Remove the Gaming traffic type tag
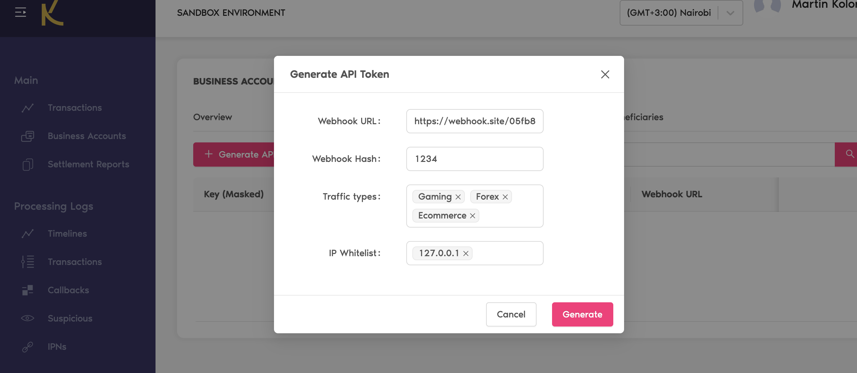Image resolution: width=857 pixels, height=373 pixels. pos(458,197)
